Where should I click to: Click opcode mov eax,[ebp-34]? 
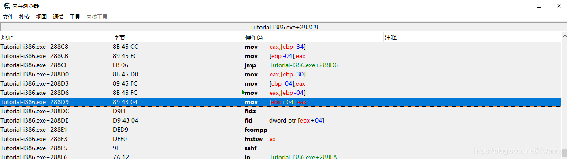pyautogui.click(x=275, y=47)
